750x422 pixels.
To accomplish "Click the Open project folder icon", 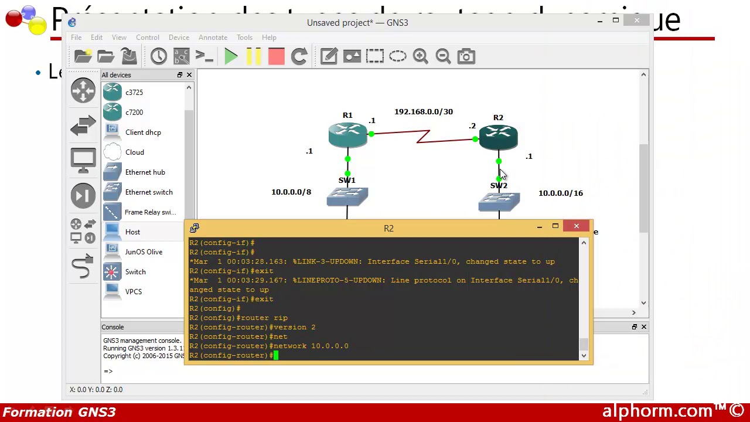I will (106, 56).
